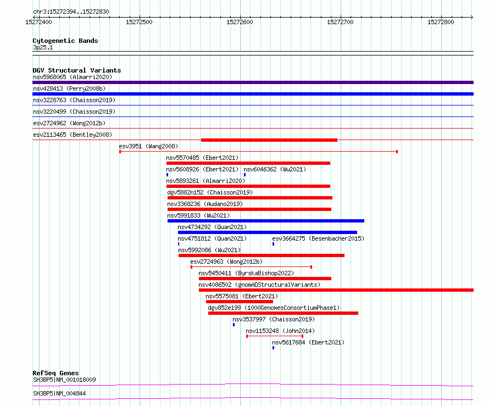Viewport: 489px width, 406px height.
Task: Open nsv5893261 (Almarri2020) label
Action: [205, 181]
